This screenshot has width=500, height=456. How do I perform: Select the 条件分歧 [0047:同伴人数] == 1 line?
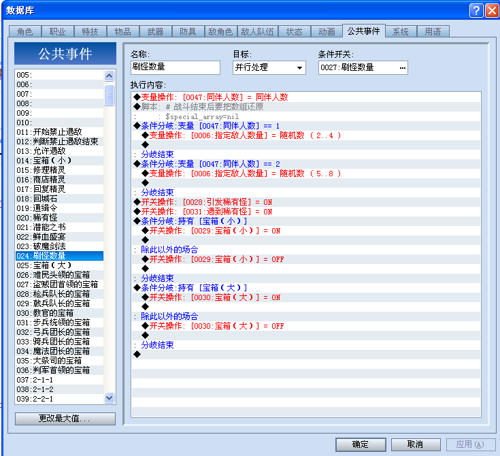pos(306,126)
